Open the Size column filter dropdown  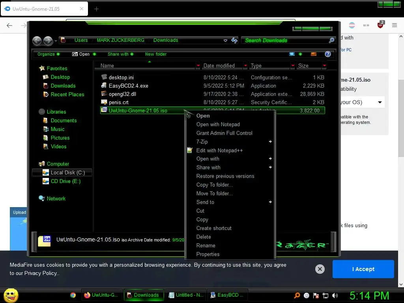click(324, 66)
